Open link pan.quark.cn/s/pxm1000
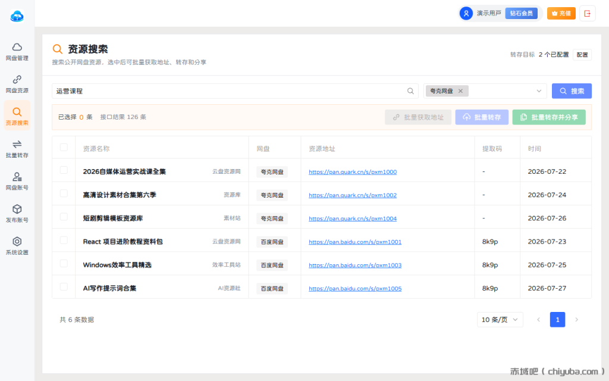 (x=353, y=172)
